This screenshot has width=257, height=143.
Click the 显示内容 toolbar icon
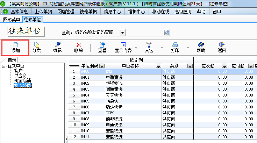tap(123, 45)
